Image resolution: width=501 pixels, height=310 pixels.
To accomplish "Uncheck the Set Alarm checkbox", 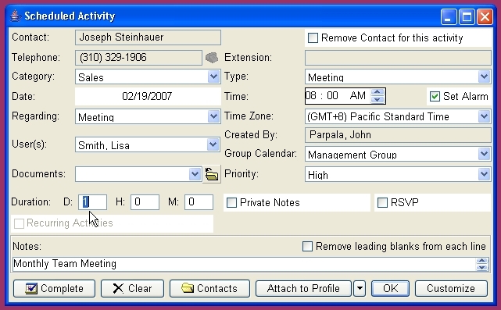I will click(x=435, y=96).
